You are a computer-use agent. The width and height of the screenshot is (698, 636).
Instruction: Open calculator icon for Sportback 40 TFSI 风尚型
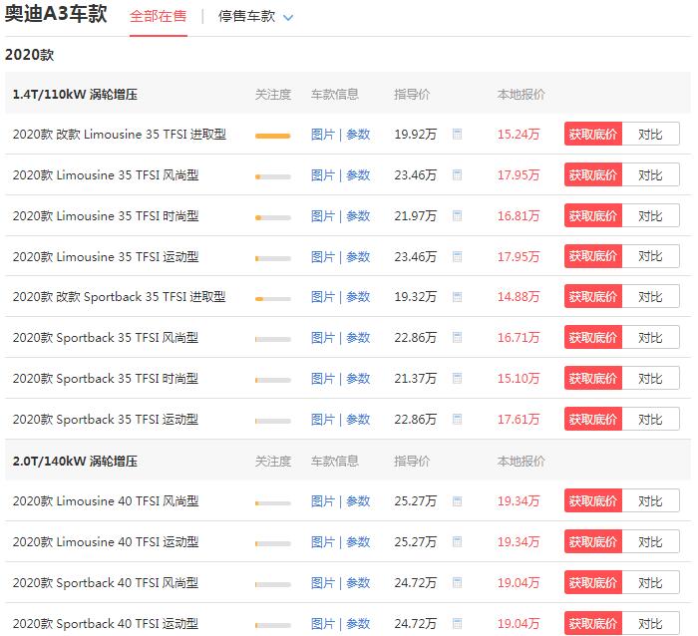coord(457,582)
